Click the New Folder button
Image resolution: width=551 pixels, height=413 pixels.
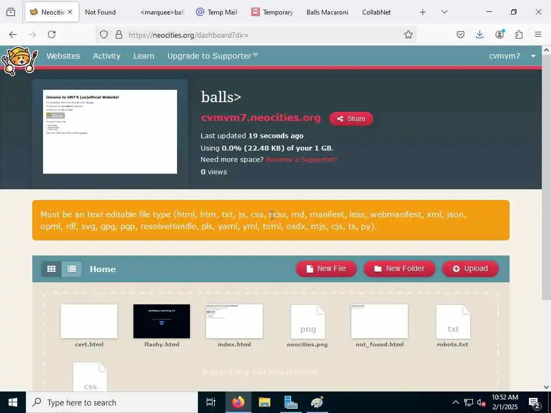[x=399, y=269]
